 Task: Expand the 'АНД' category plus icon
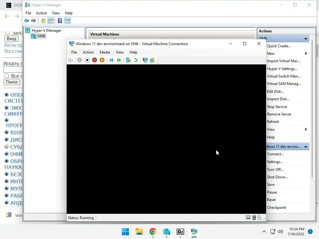tap(7, 203)
